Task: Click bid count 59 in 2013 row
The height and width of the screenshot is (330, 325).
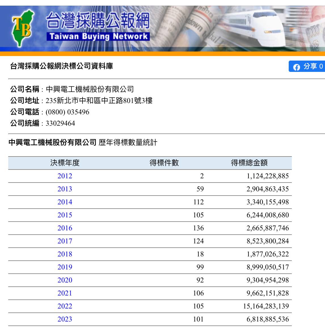Action: tap(200, 189)
